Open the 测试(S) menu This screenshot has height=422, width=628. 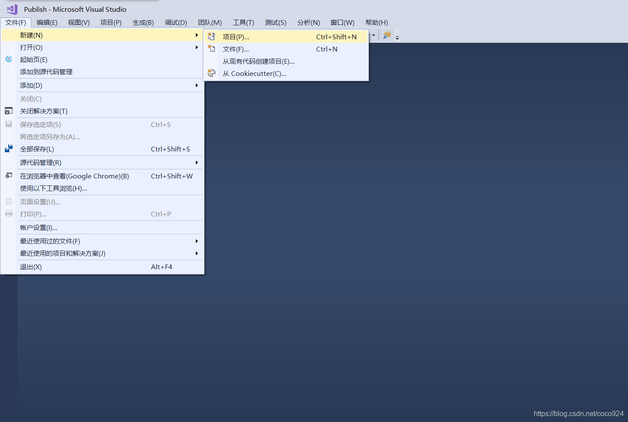pyautogui.click(x=276, y=22)
